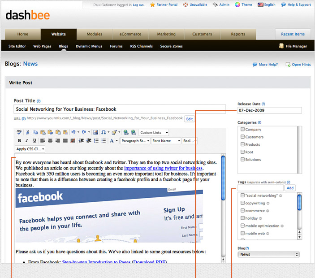Switch to the Marketing tab

pyautogui.click(x=166, y=34)
